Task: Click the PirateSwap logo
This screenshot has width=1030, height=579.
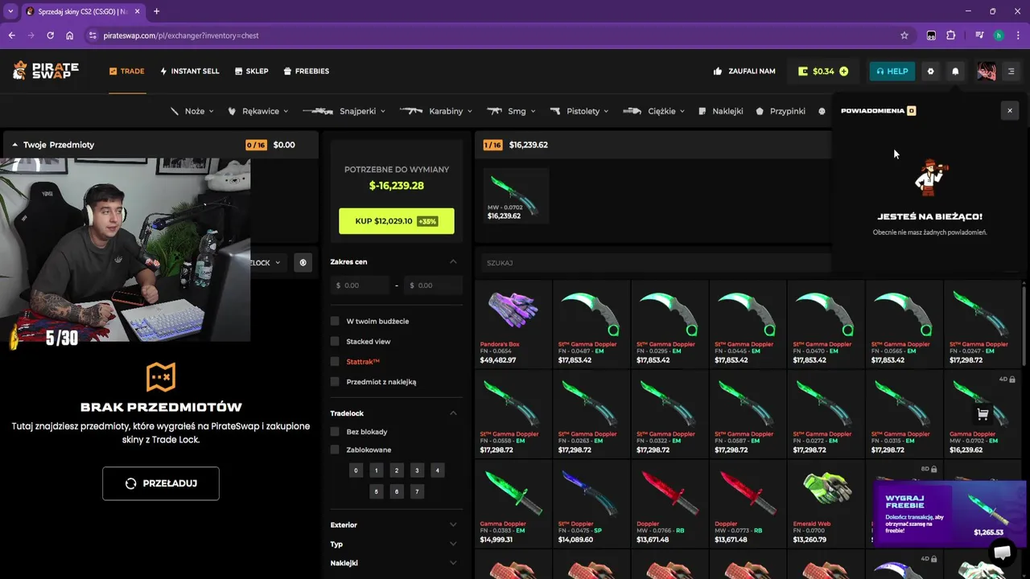Action: [45, 71]
